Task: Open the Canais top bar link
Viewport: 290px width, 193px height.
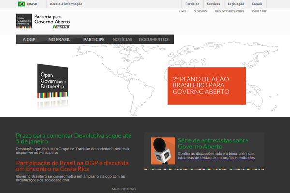Action: (x=257, y=4)
